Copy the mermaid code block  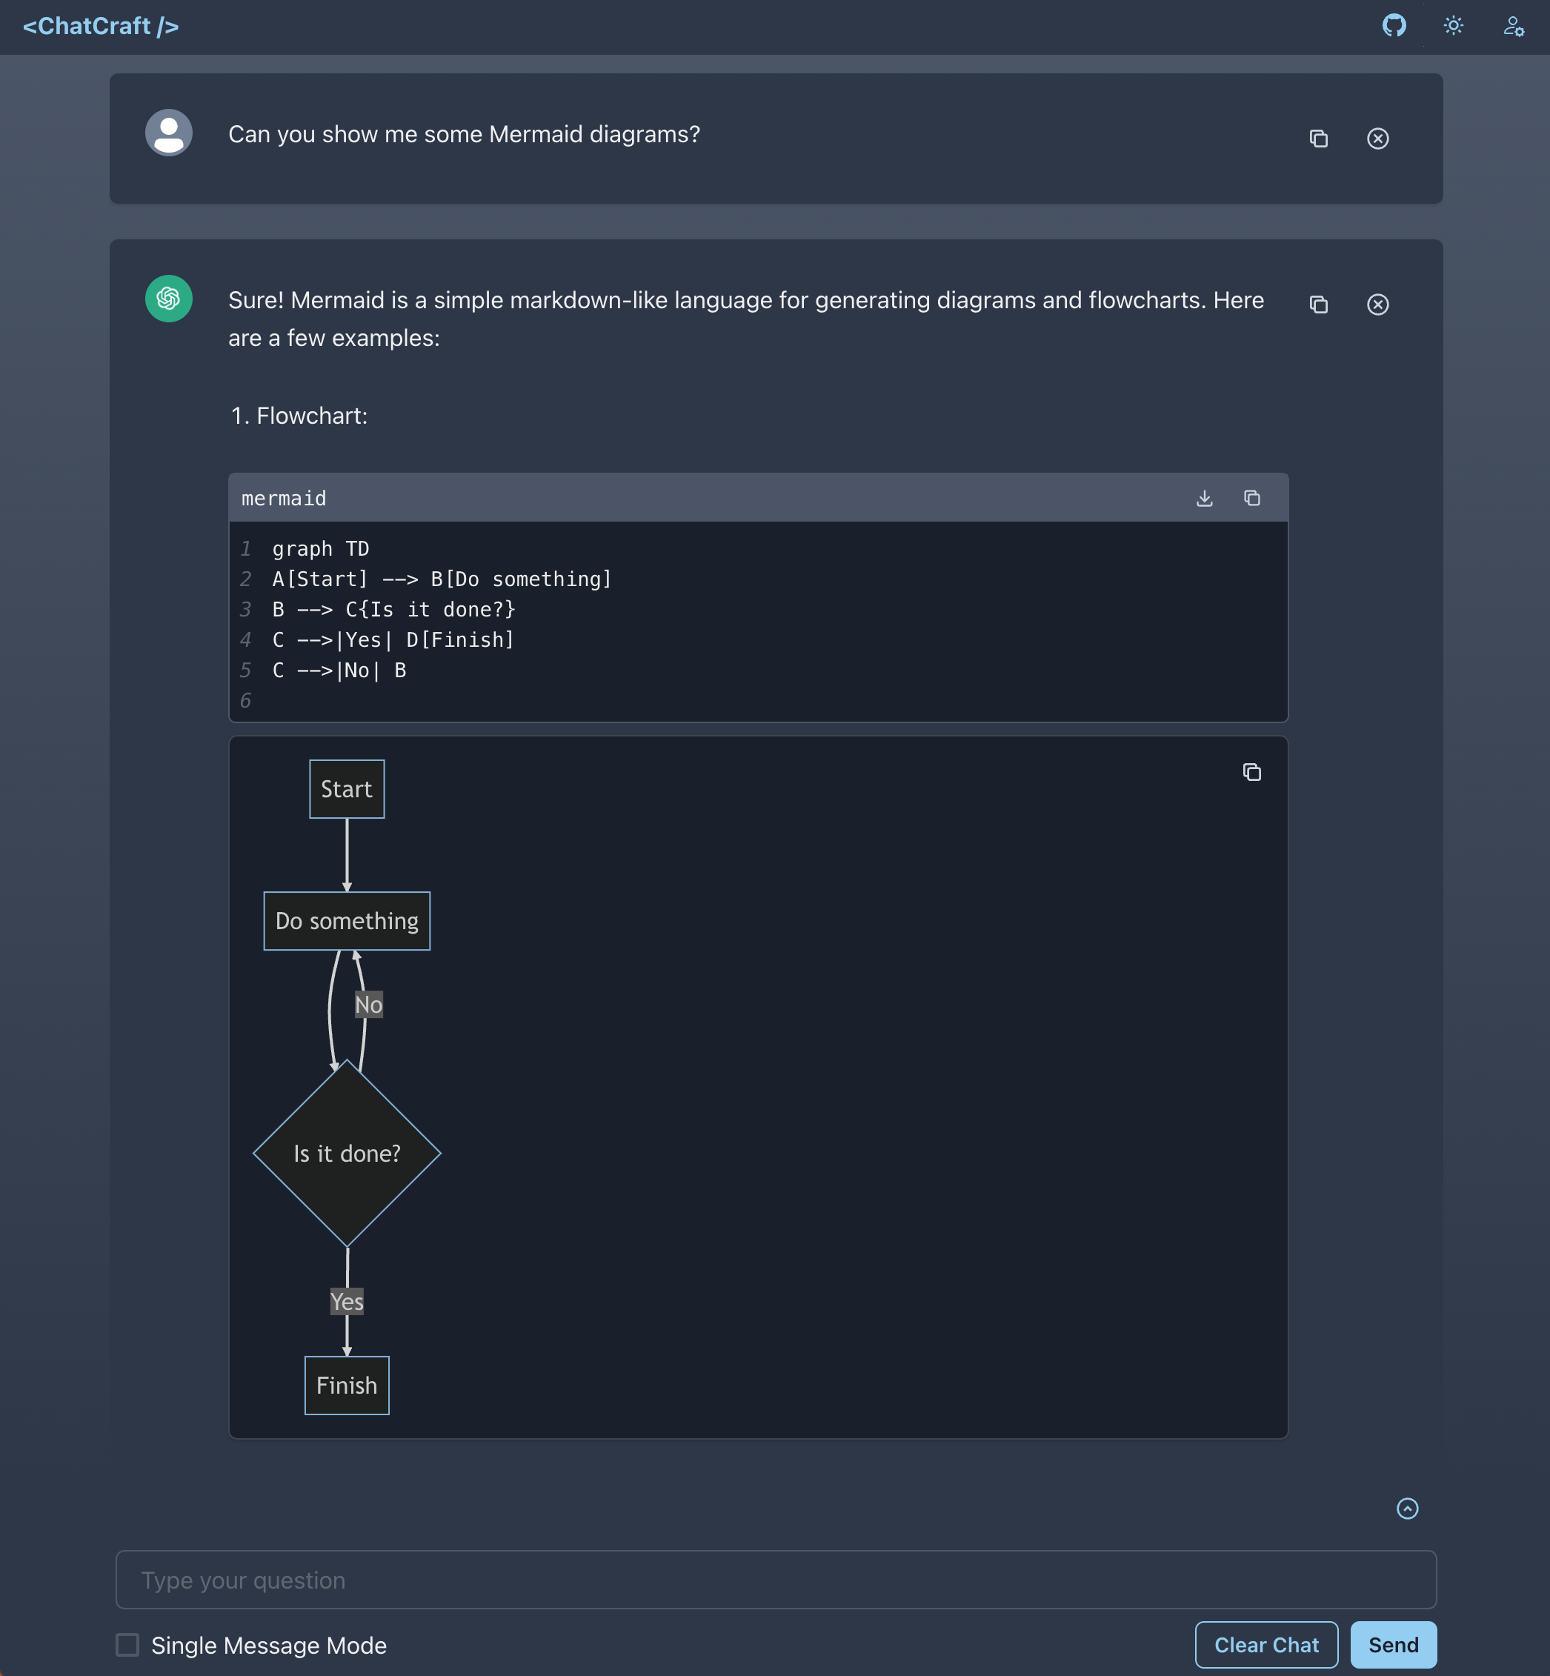(x=1251, y=498)
